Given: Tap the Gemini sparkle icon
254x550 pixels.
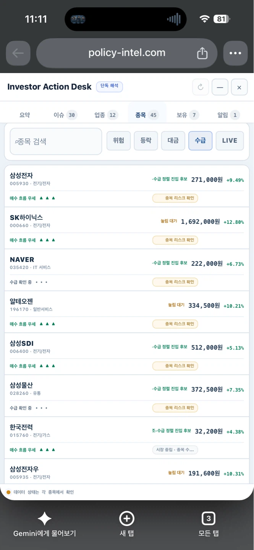Looking at the screenshot, I should click(44, 519).
